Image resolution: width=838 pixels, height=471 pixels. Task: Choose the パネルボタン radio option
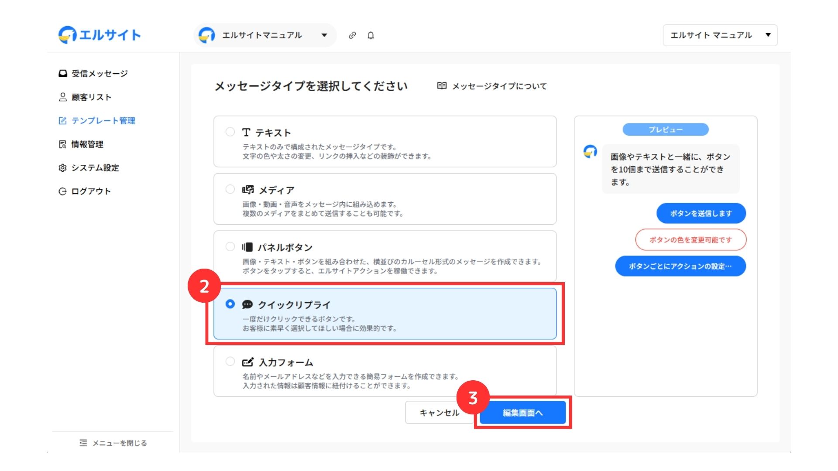tap(230, 246)
